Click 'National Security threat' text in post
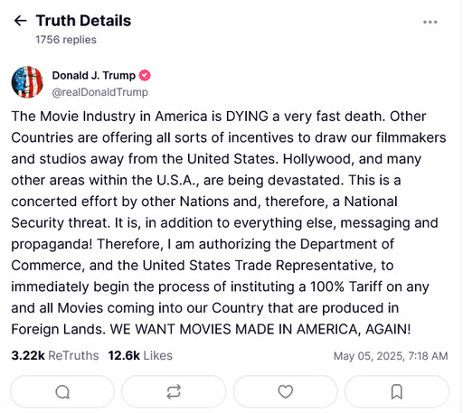The height and width of the screenshot is (413, 463). (x=204, y=212)
